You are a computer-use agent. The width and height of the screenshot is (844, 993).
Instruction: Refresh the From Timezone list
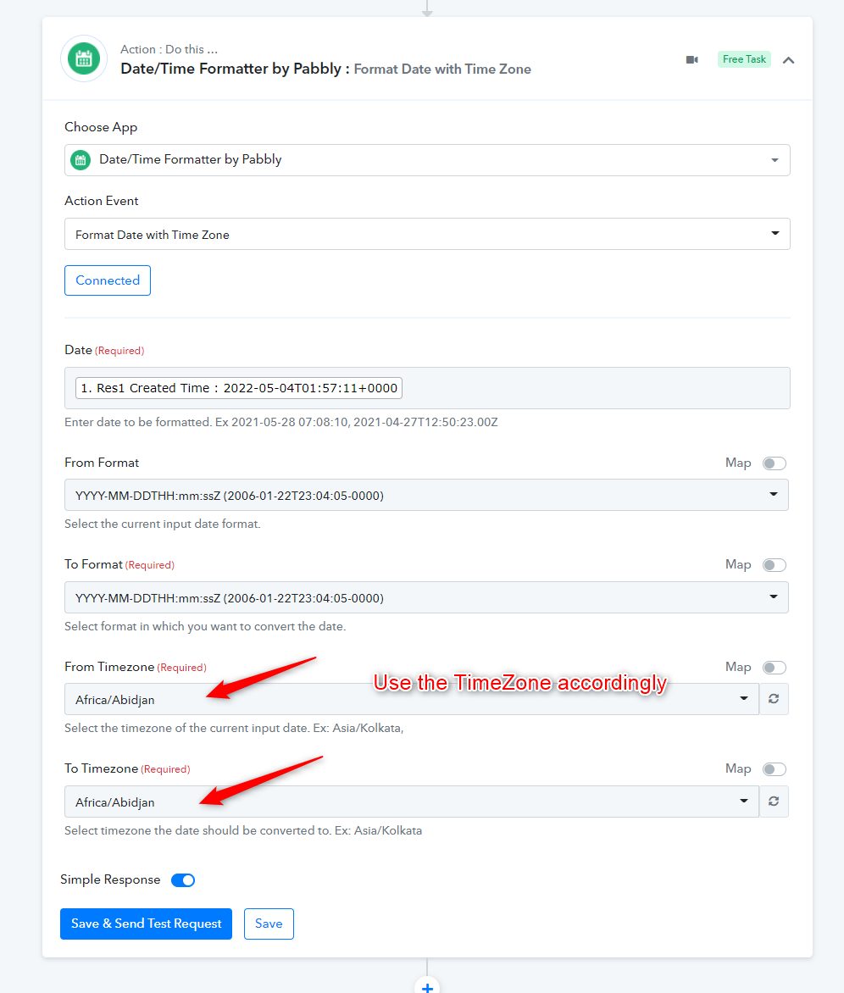pos(774,698)
